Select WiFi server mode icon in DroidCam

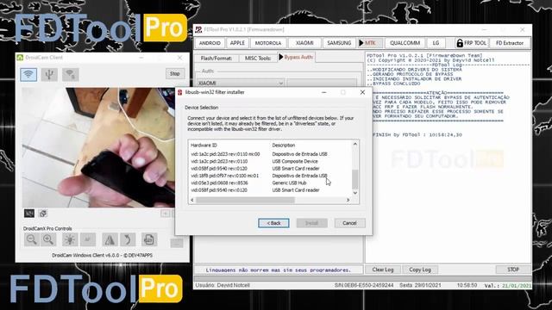(71, 74)
